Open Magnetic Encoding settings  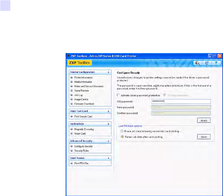pyautogui.click(x=84, y=129)
